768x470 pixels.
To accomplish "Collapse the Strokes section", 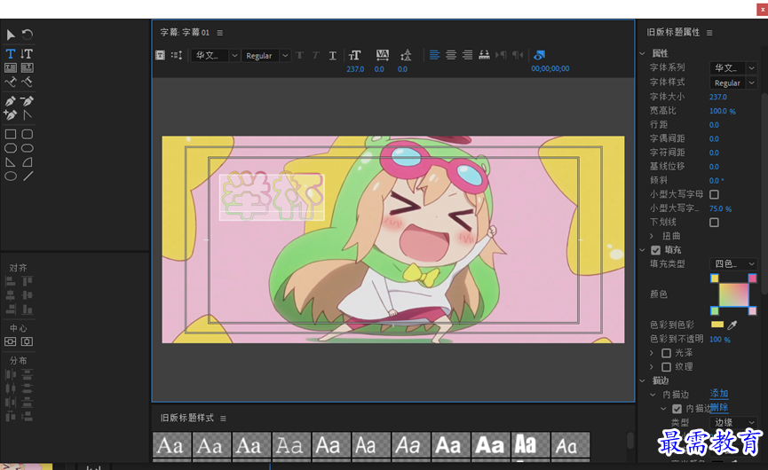I will (x=643, y=380).
